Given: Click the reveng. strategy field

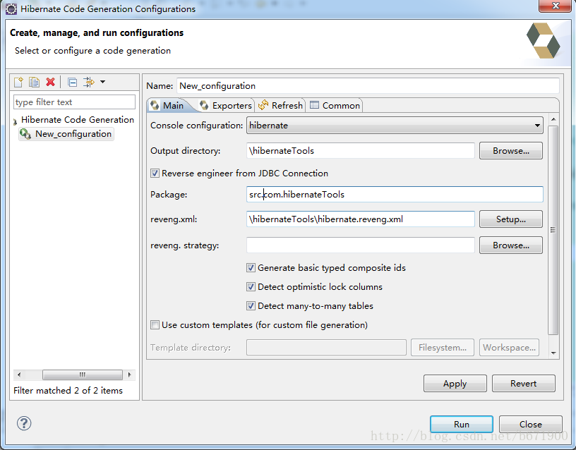Looking at the screenshot, I should point(361,245).
